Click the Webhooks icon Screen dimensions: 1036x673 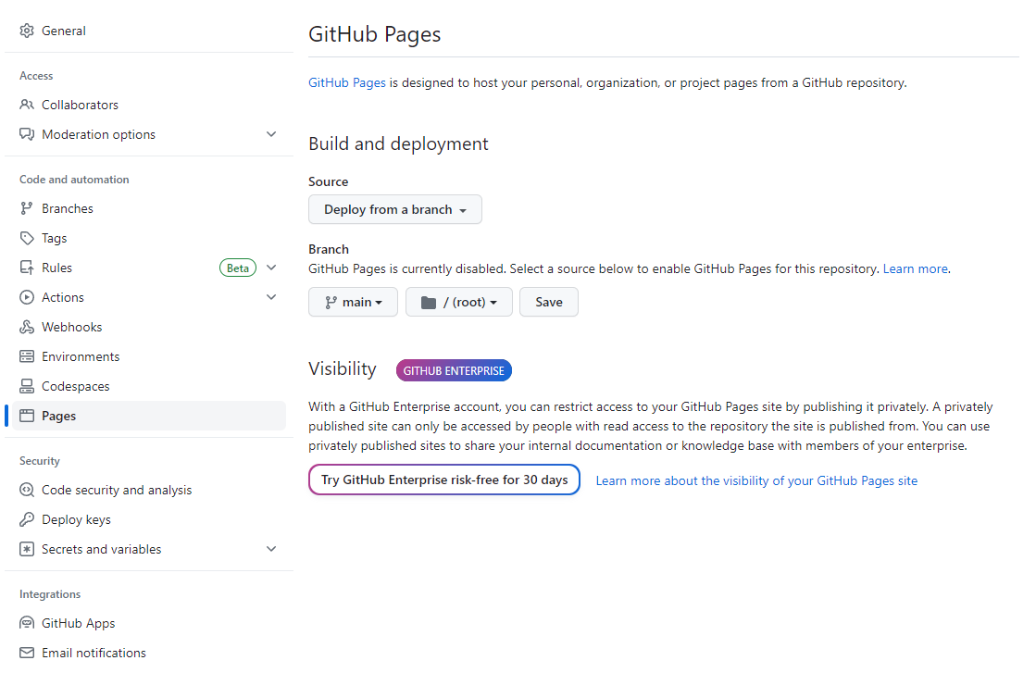coord(27,327)
